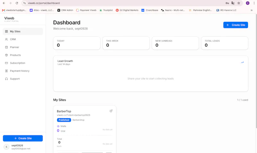Viewport: 257px width, 153px height.
Task: Click the Planner calendar icon
Action: [6, 47]
